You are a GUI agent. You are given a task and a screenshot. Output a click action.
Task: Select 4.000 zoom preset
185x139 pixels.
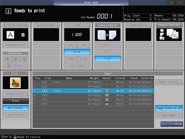tap(70, 59)
